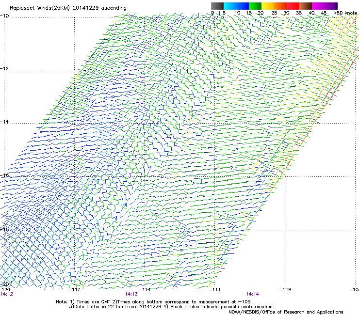
Task: Click the cyan-blue segment of the color bar
Action: (236, 6)
